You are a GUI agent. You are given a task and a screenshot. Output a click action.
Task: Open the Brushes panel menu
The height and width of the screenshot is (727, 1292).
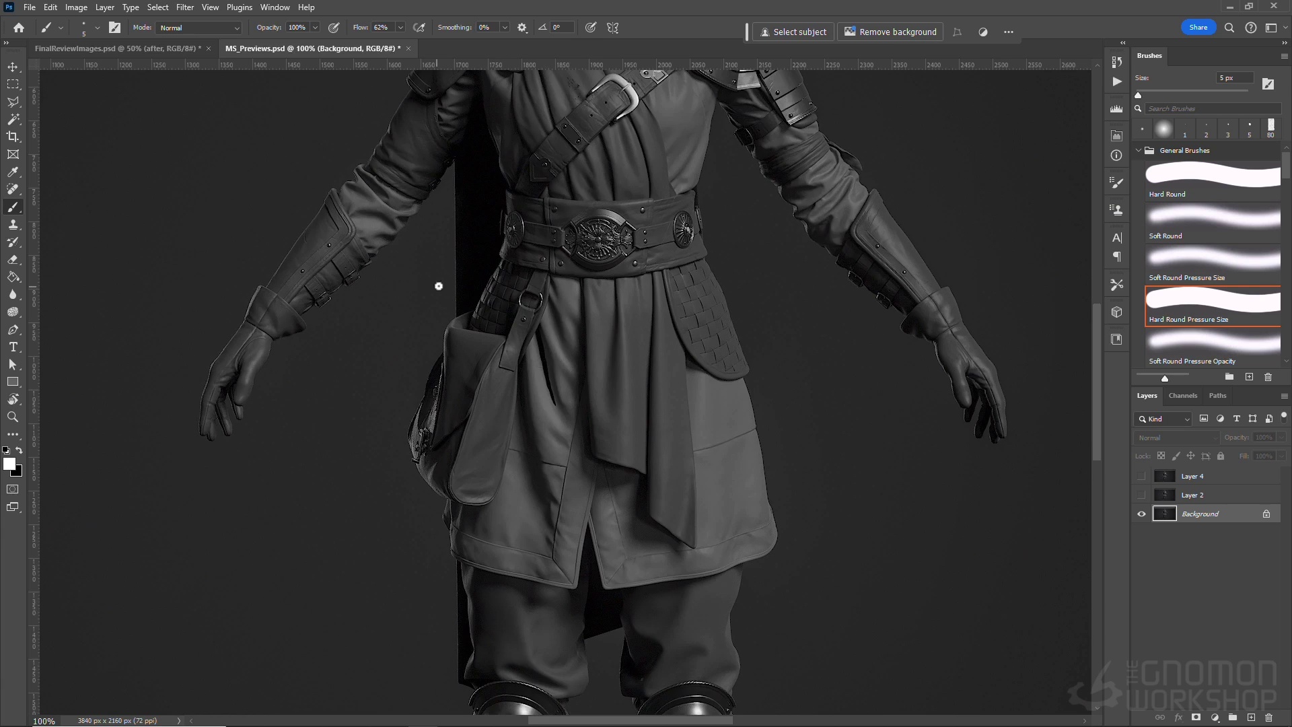point(1284,56)
